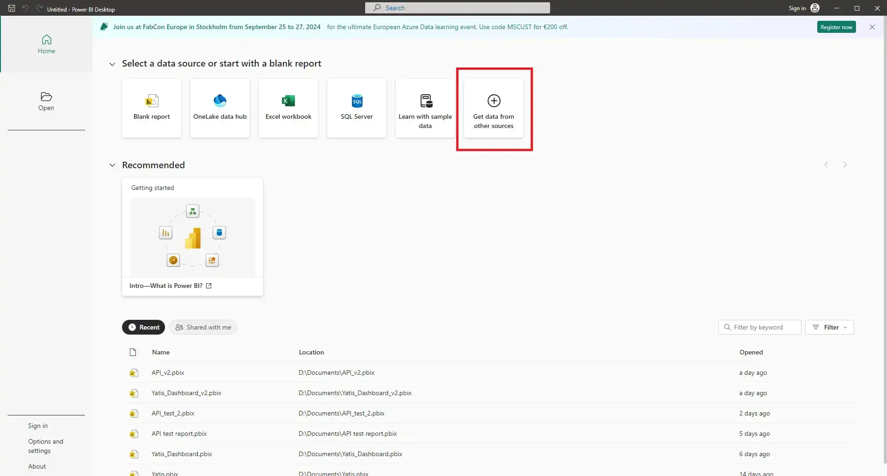
Task: Click the Register now button
Action: 836,27
